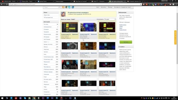Open Skype from the taskbar
Viewport: 178px width, 100px height.
click(x=25, y=98)
